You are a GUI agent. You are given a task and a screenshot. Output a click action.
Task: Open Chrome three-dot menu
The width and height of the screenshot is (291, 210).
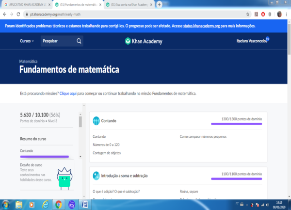pyautogui.click(x=286, y=14)
